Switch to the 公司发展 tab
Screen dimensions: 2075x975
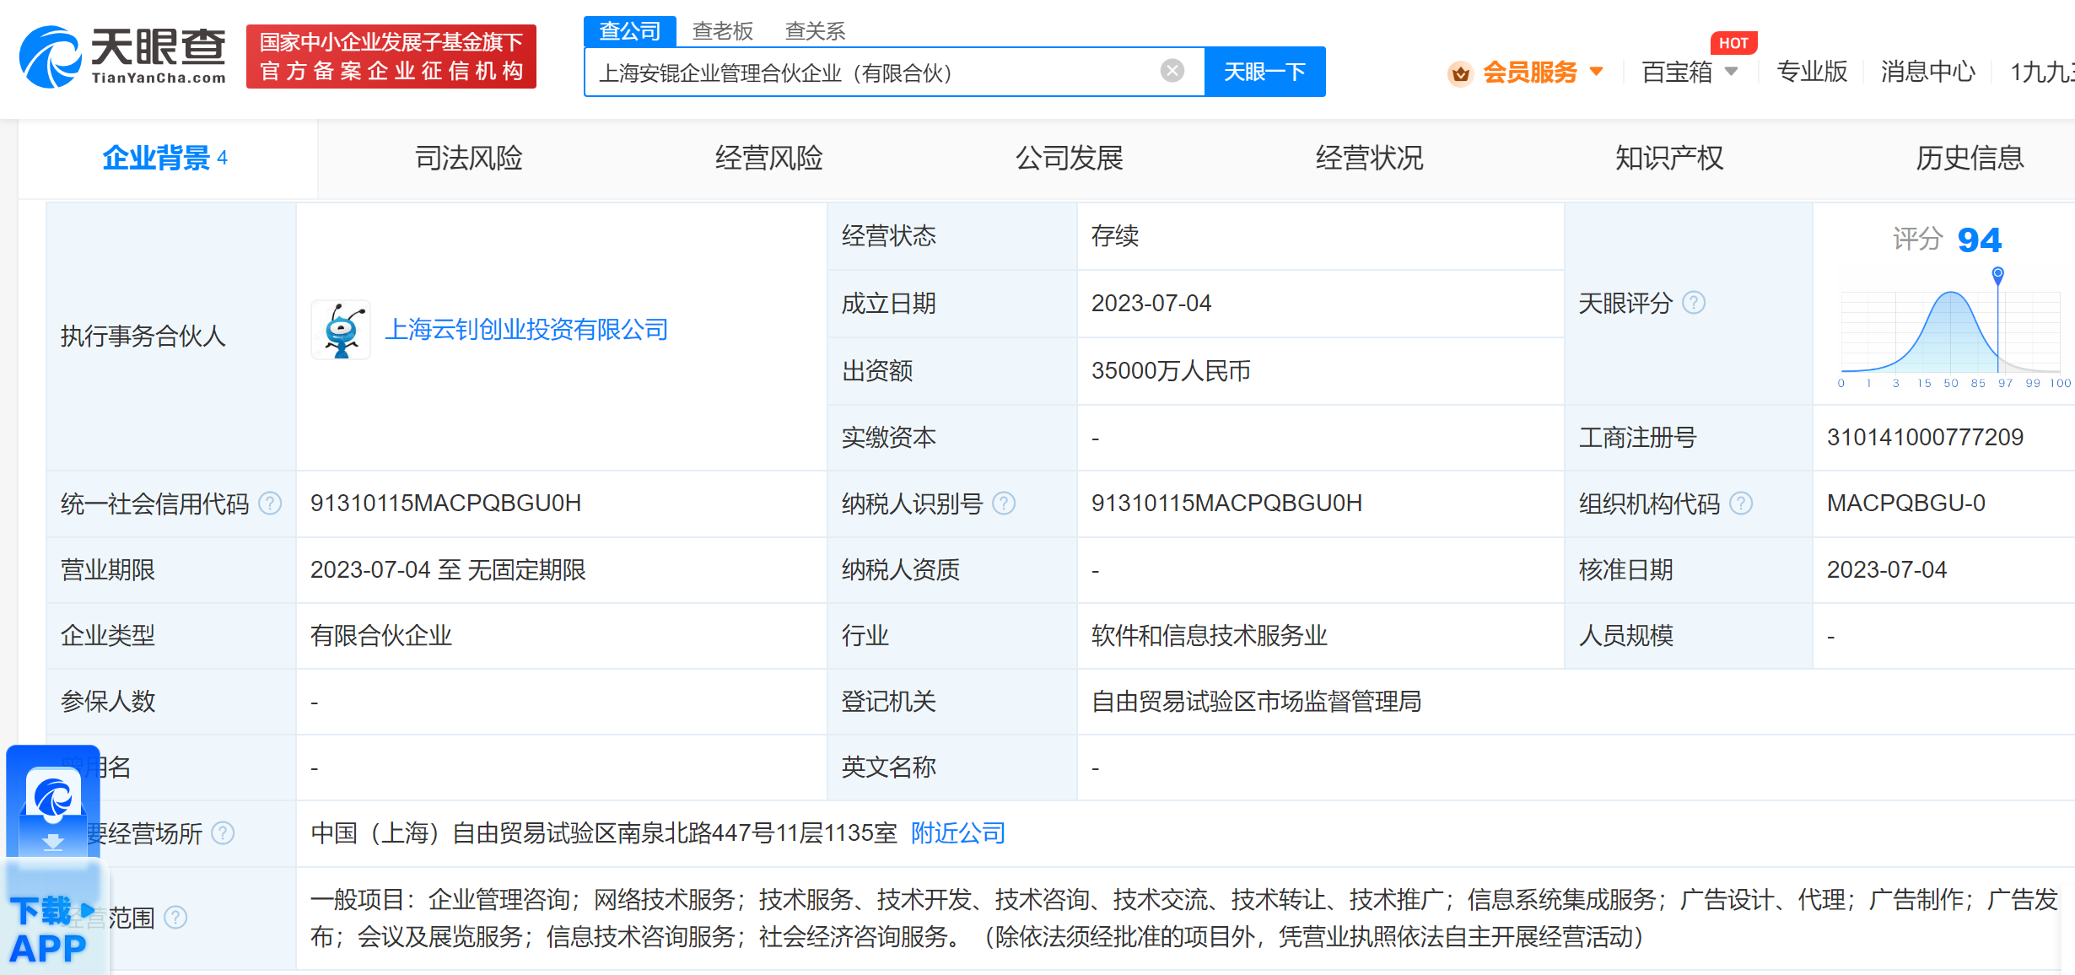tap(1069, 158)
